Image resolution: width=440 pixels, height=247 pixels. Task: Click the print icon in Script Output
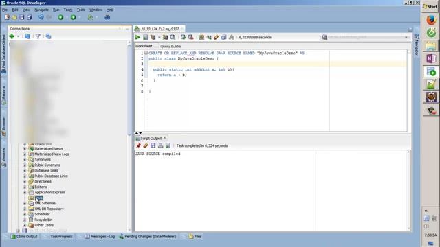pos(160,145)
